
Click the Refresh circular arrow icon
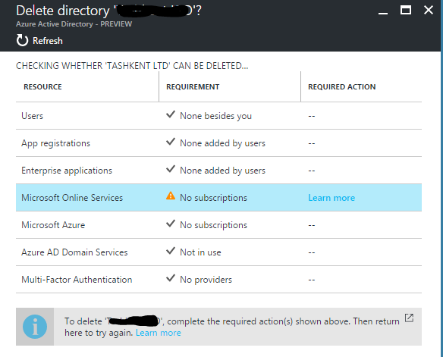22,40
